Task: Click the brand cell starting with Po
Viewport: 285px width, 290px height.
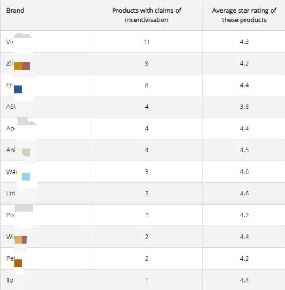Action: pos(45,215)
